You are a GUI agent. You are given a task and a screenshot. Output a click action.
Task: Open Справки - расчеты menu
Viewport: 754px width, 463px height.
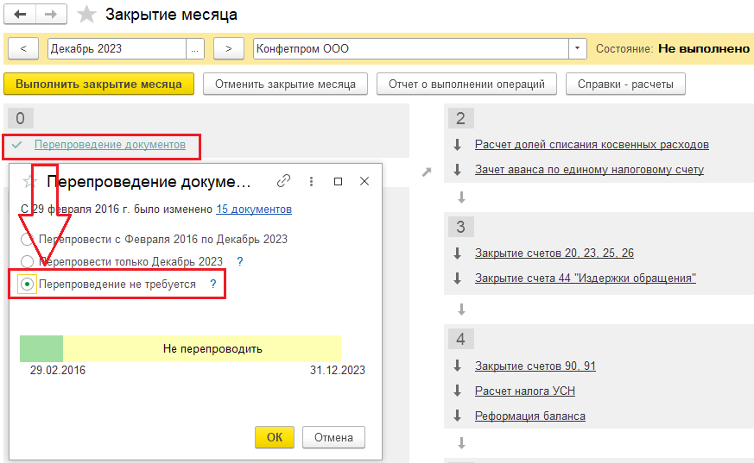[625, 84]
